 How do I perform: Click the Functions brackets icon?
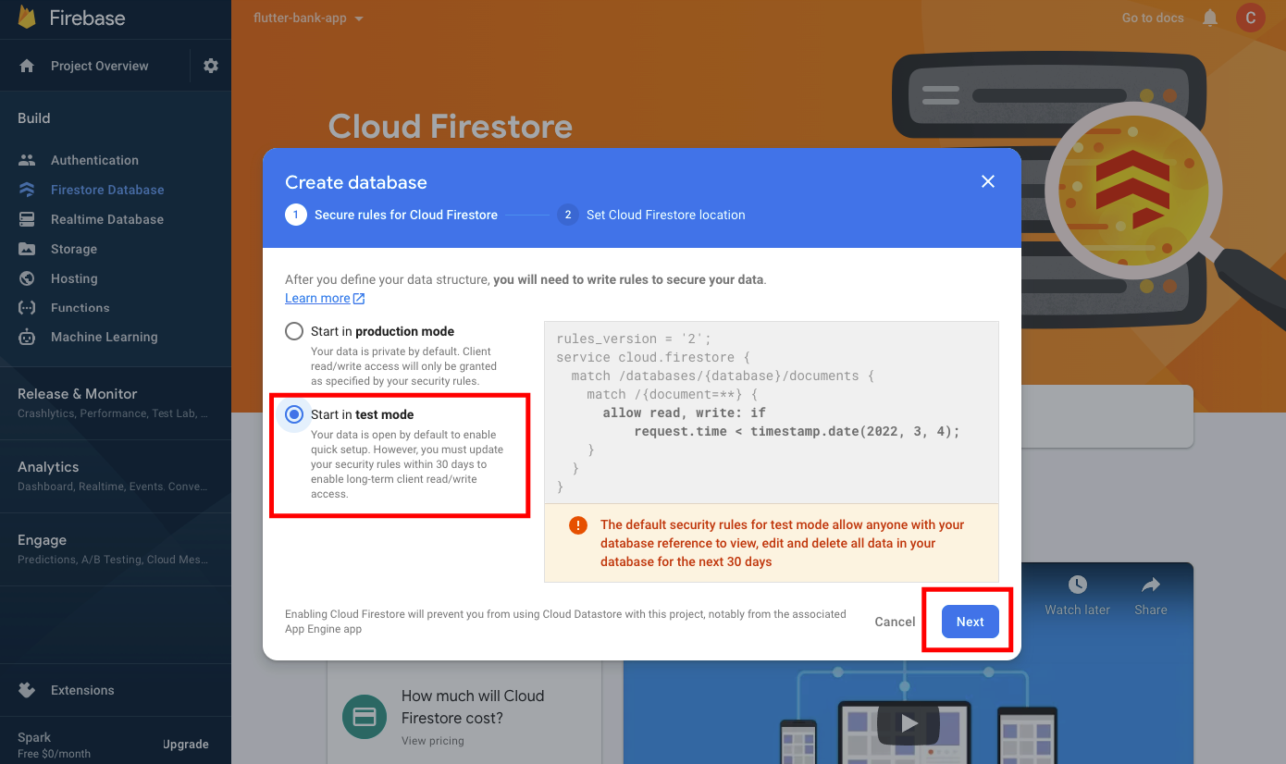click(x=27, y=308)
